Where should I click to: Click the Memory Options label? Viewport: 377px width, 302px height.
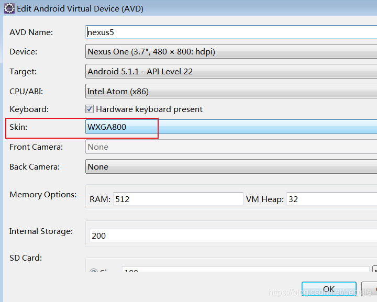[43, 195]
